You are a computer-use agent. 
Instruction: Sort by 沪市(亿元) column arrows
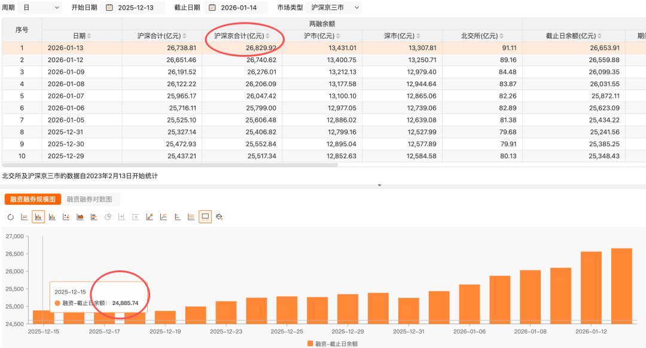(338, 36)
